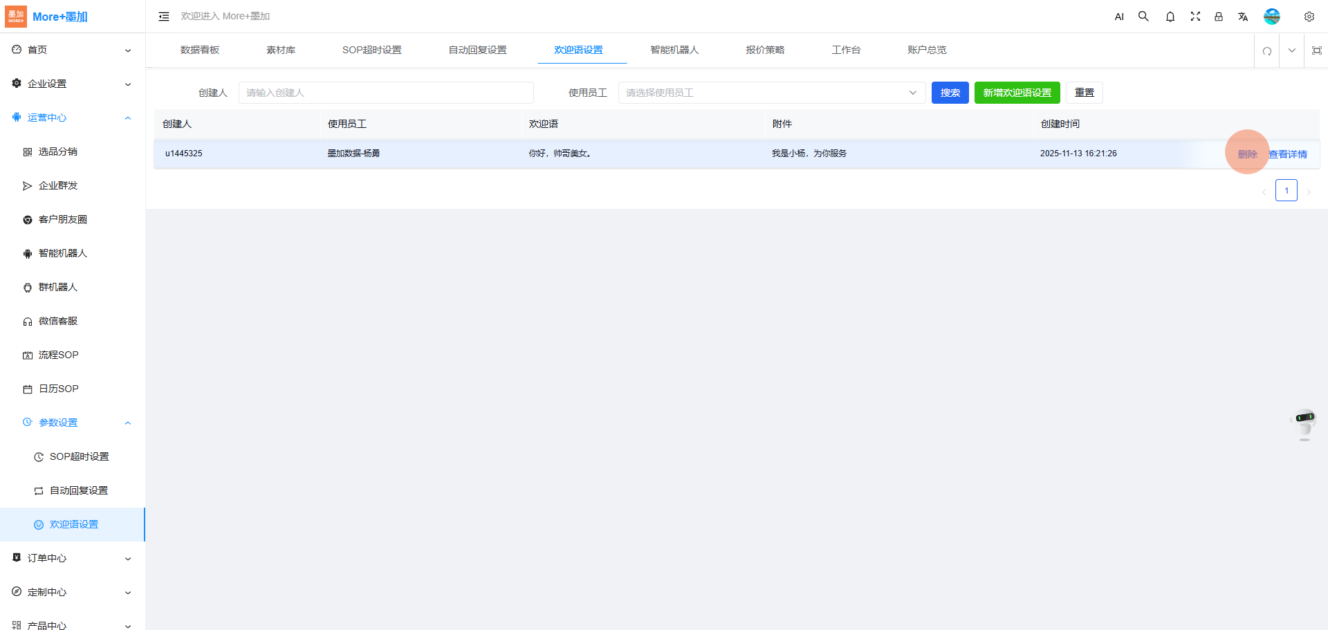Open the language translation icon
Image resolution: width=1328 pixels, height=630 pixels.
[x=1243, y=17]
